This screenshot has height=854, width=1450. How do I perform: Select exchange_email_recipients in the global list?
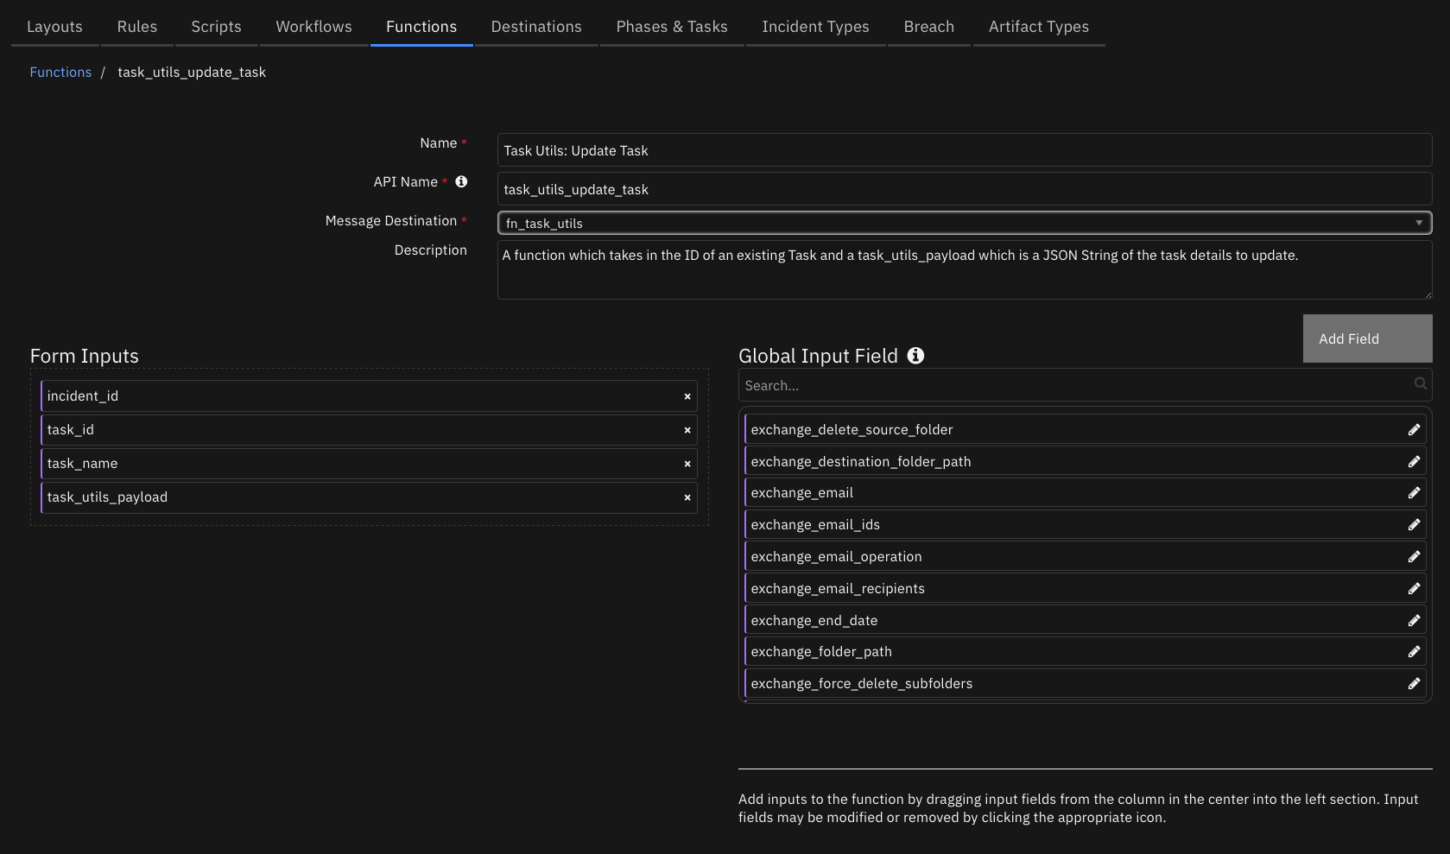tap(1085, 588)
